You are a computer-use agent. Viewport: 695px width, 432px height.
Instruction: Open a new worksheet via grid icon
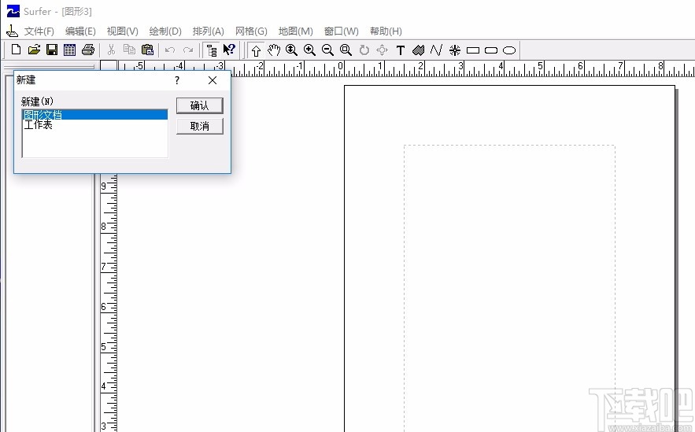click(69, 50)
